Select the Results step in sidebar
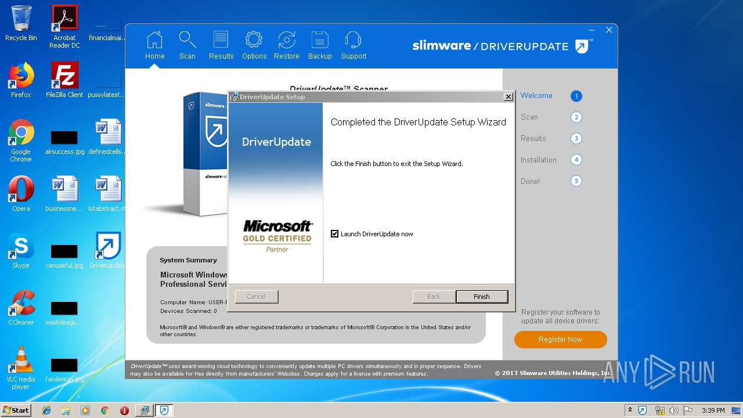The image size is (743, 418). pos(533,139)
